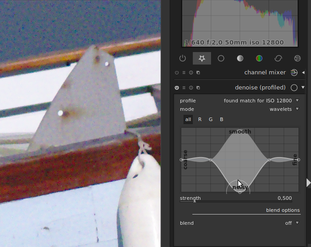Viewport: 311px width, 247px height.
Task: Select favorites module group star icon
Action: 202,58
